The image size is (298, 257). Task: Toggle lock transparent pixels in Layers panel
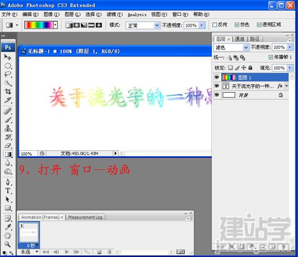click(230, 68)
